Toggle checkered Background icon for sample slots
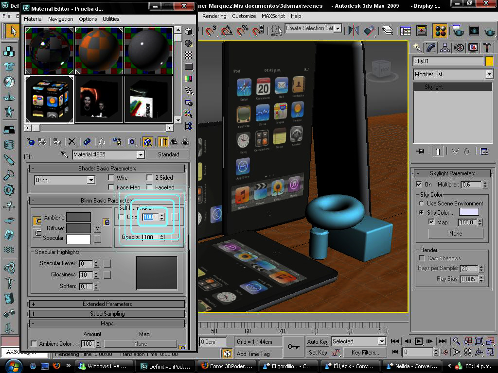This screenshot has height=373, width=498. [189, 55]
